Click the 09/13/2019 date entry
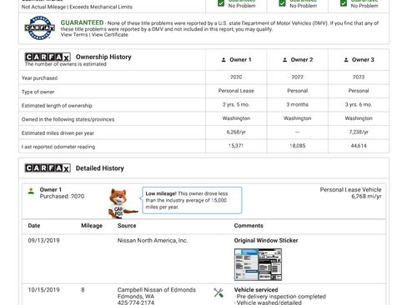This screenshot has width=407, height=305. (x=43, y=241)
